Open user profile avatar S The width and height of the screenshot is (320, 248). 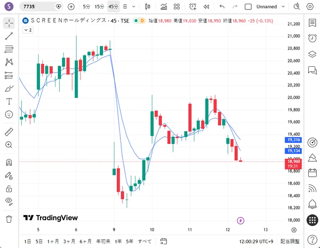click(x=9, y=7)
